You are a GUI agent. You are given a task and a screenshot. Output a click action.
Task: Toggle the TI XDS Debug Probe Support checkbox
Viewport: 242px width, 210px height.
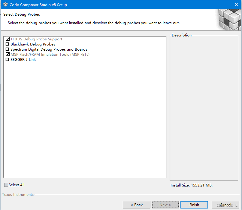pyautogui.click(x=8, y=39)
